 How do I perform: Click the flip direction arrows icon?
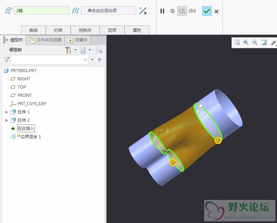pyautogui.click(x=143, y=11)
